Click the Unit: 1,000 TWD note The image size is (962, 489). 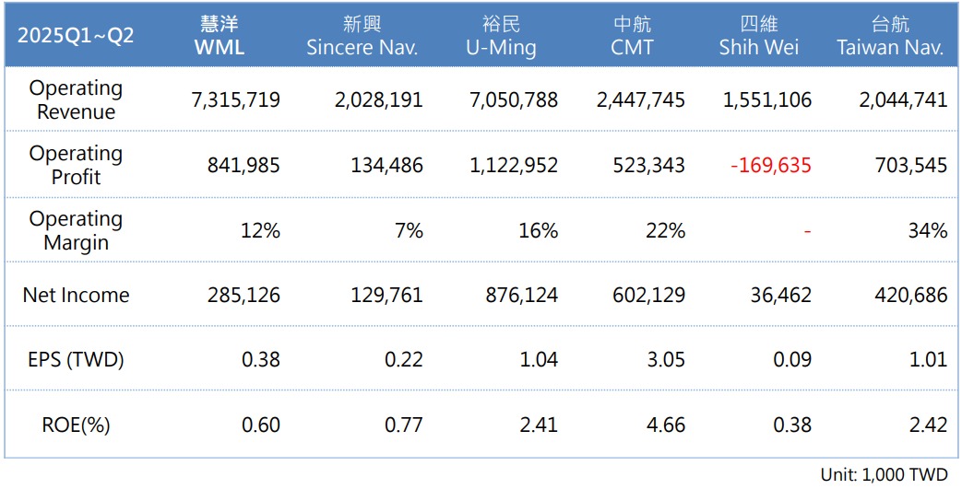(x=884, y=475)
